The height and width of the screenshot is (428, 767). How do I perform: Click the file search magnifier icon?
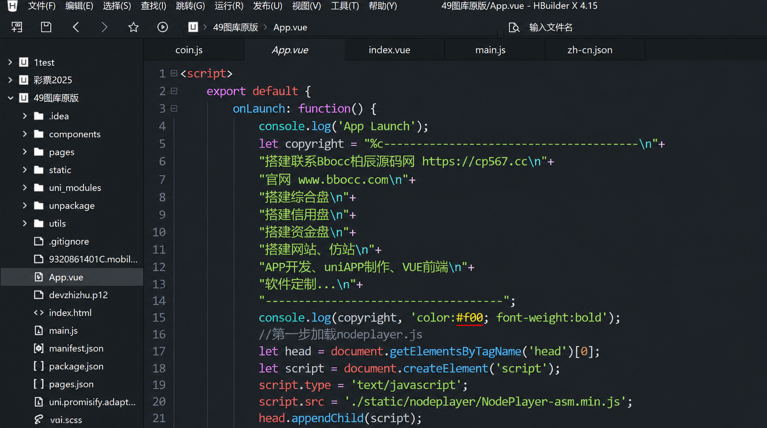514,27
